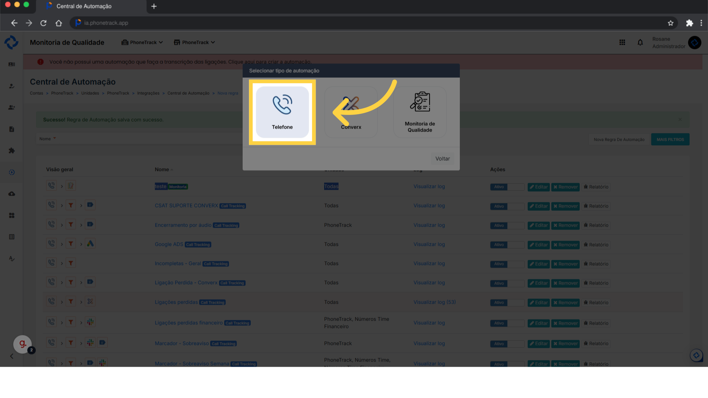Open the second PhoneTrack unit dropdown
Viewport: 708px width, 398px height.
(194, 42)
